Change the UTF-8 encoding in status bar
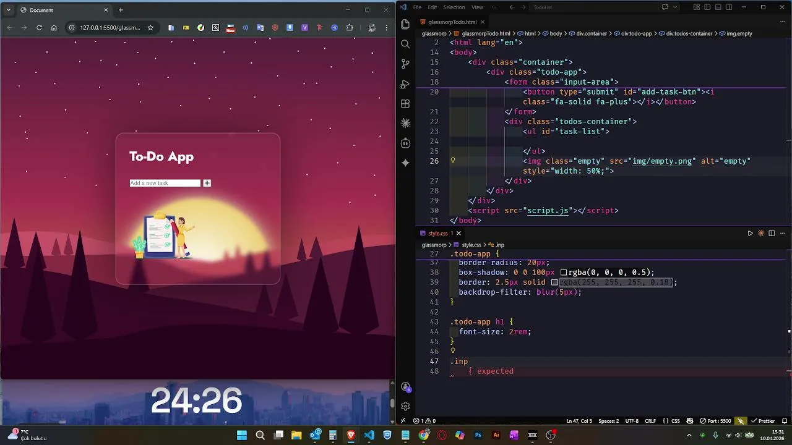 (632, 421)
